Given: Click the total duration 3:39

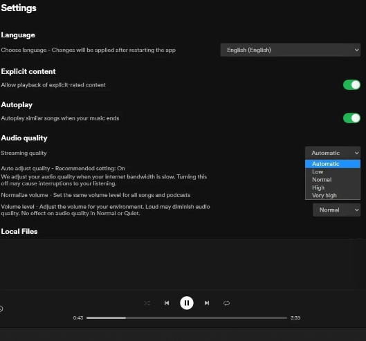Looking at the screenshot, I should point(295,318).
